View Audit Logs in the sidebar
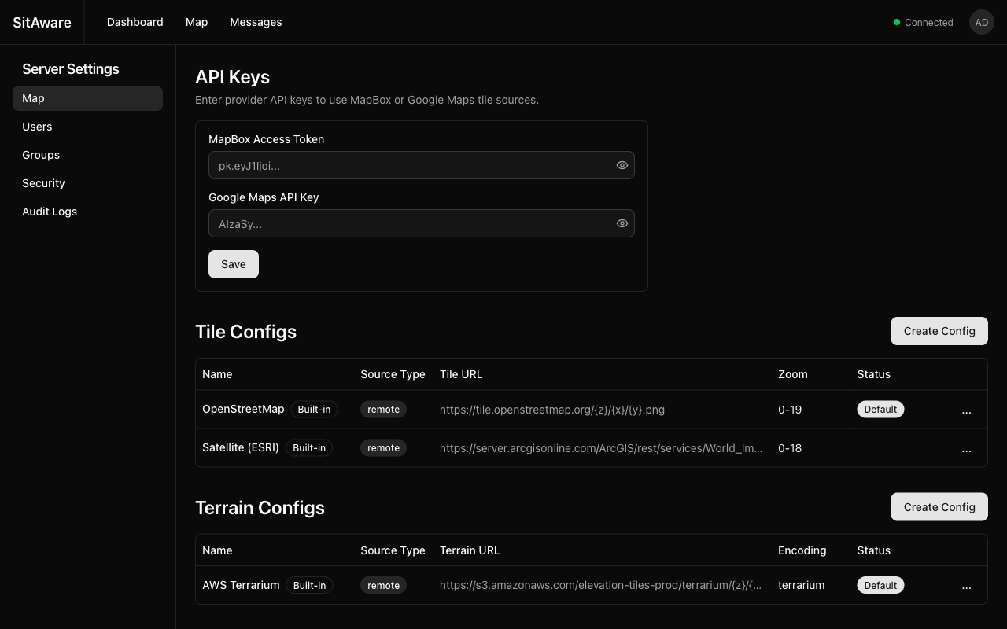Screen dimensions: 1007x629 [x=50, y=212]
